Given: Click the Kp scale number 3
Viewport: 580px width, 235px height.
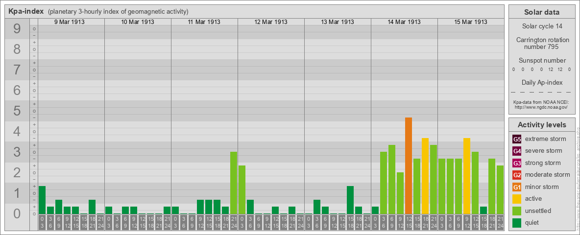Looking at the screenshot, I should (x=17, y=152).
